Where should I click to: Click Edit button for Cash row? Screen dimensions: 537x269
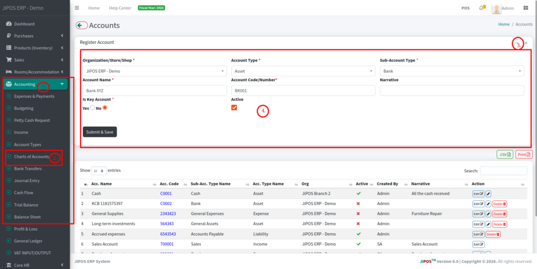click(478, 194)
